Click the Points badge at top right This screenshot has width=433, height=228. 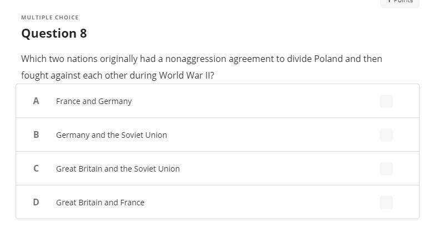400,2
